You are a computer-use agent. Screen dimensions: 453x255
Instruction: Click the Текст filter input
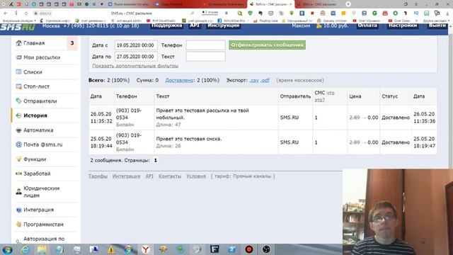(x=205, y=57)
